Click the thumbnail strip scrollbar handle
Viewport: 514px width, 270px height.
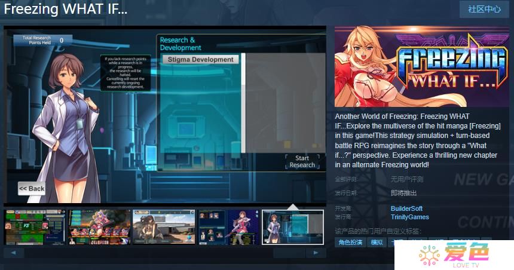click(x=289, y=253)
